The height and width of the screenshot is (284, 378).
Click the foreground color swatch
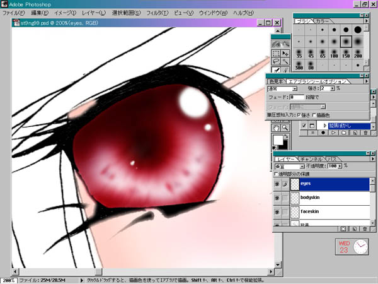(277, 140)
